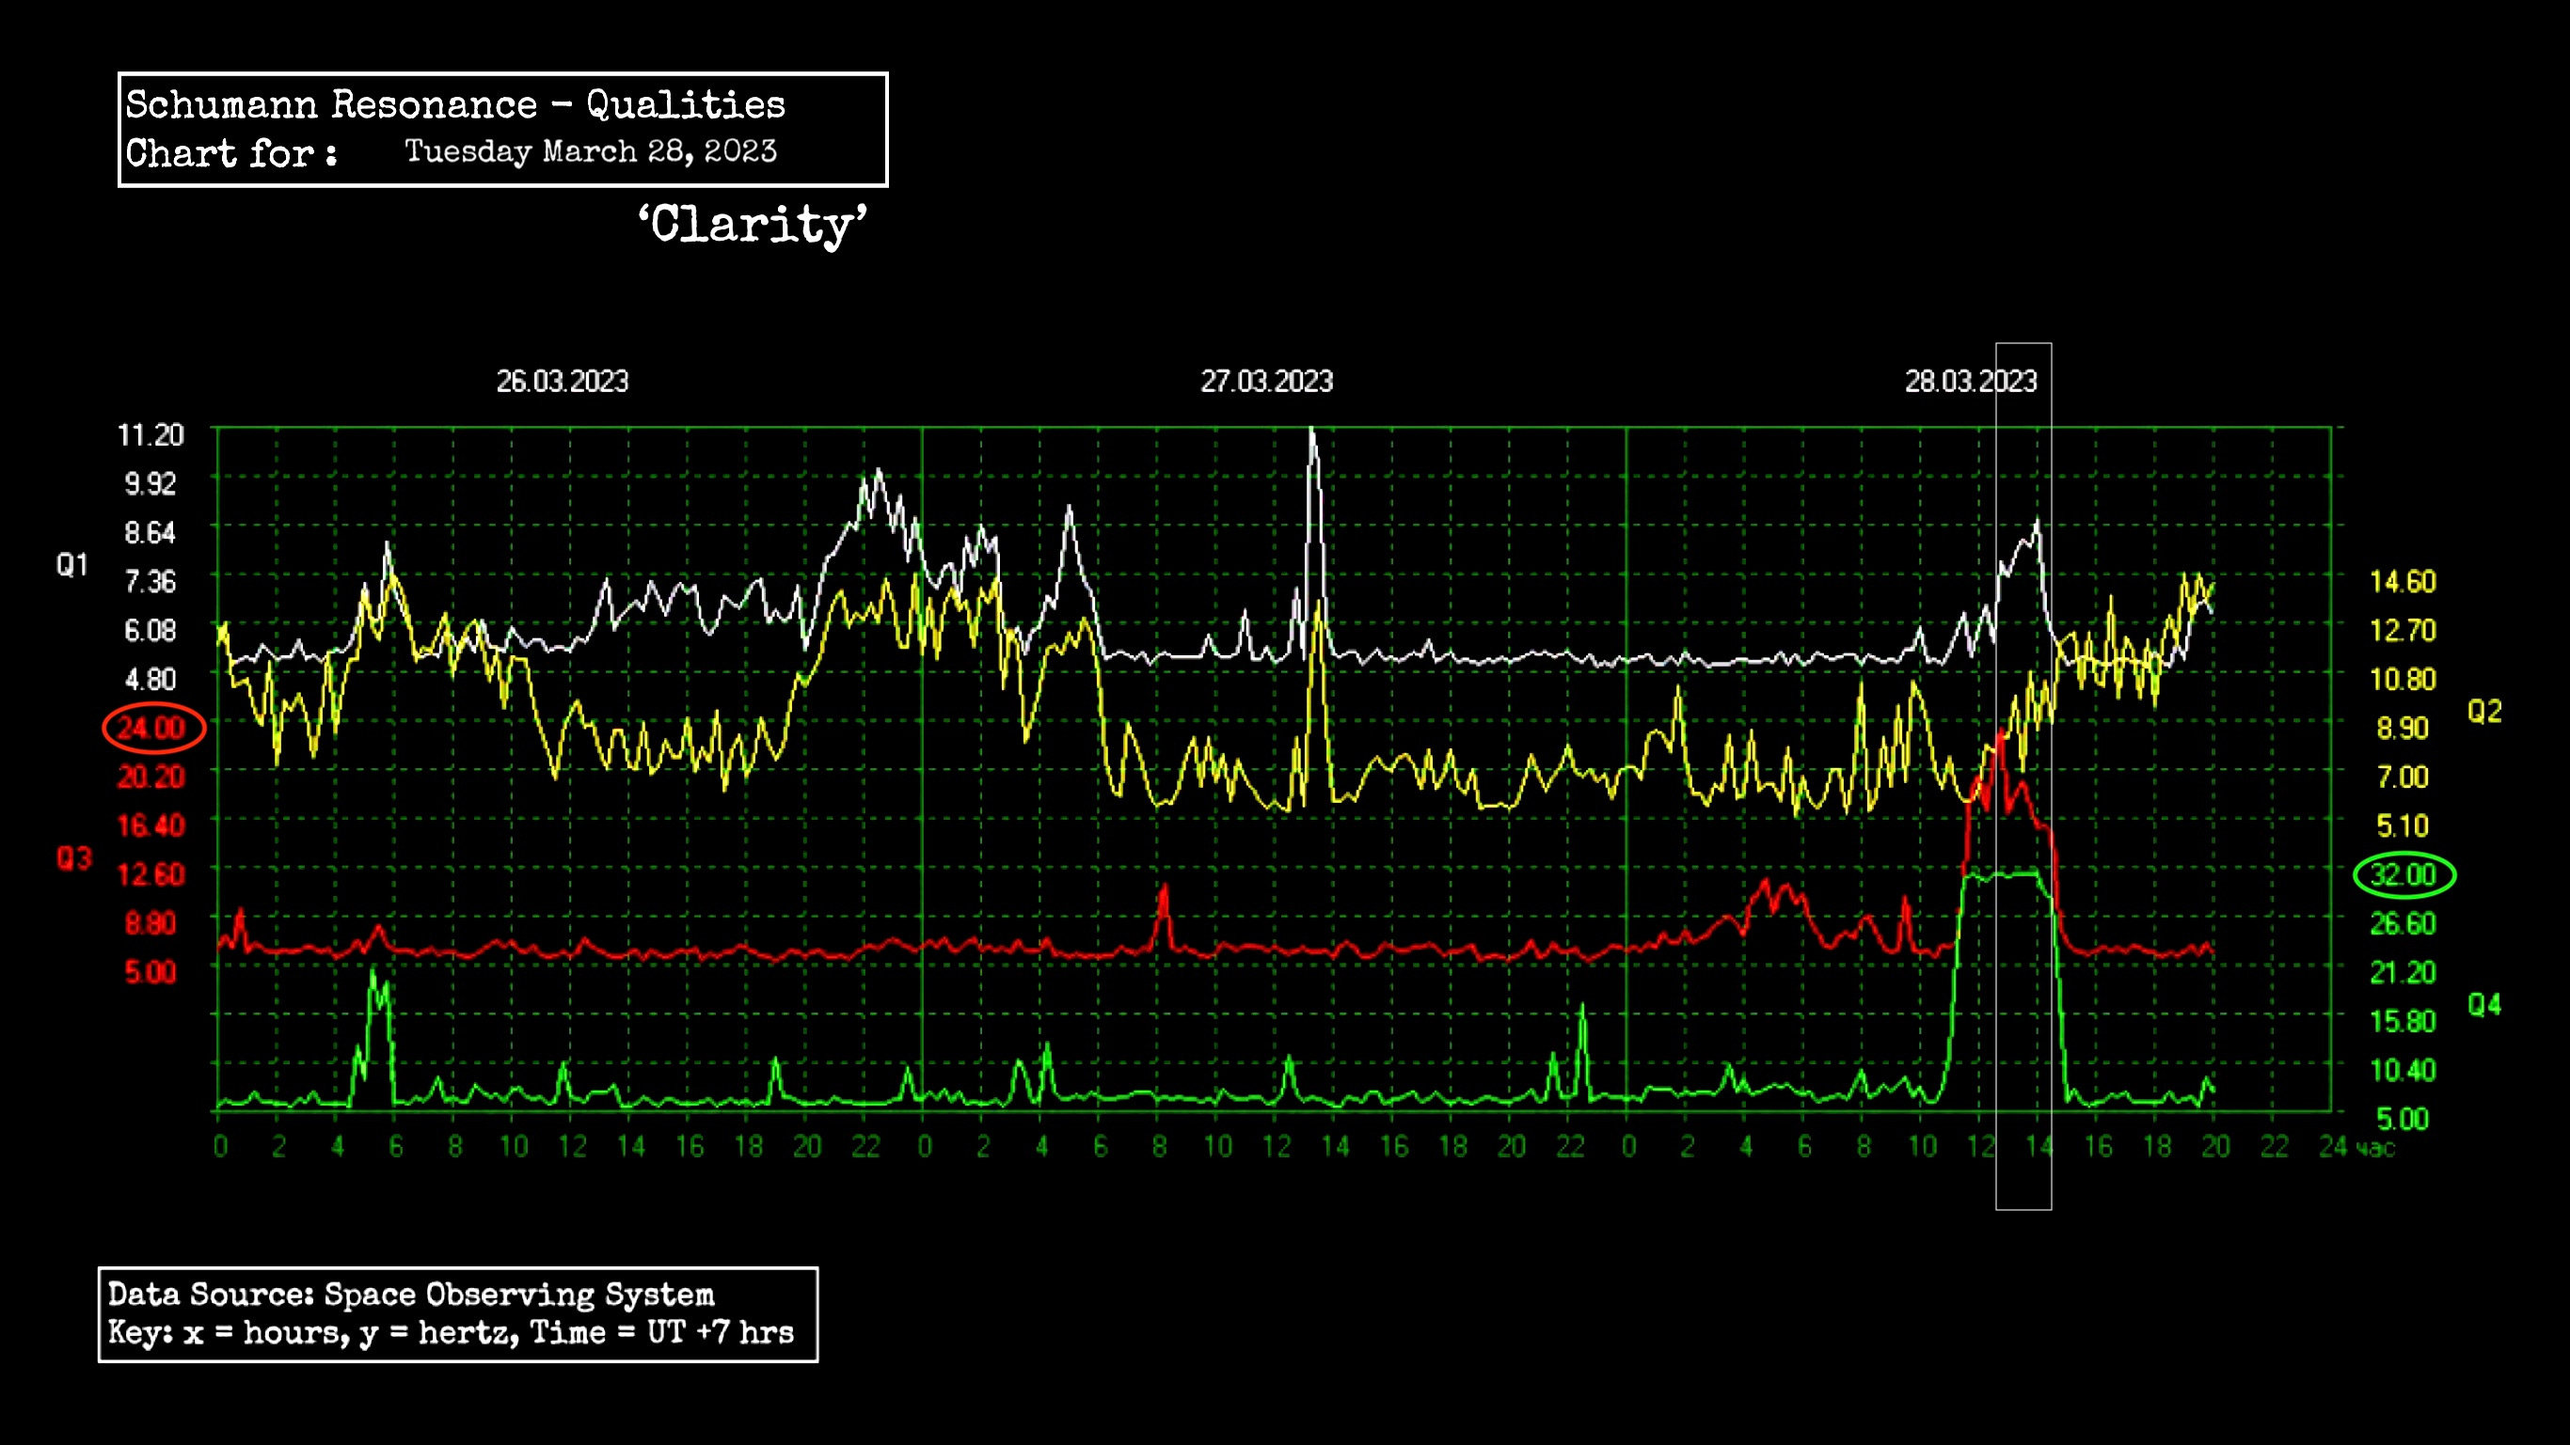2570x1445 pixels.
Task: Click the red 16.40 axis value
Action: [x=151, y=825]
